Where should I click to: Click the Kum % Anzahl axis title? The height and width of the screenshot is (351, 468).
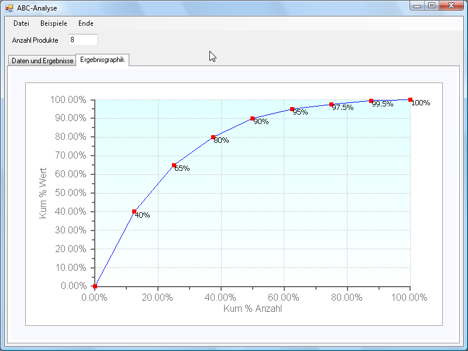(x=252, y=309)
